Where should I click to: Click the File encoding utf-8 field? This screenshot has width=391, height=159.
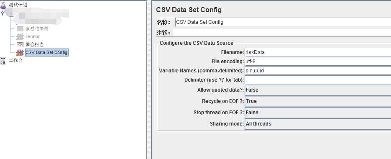click(x=318, y=62)
